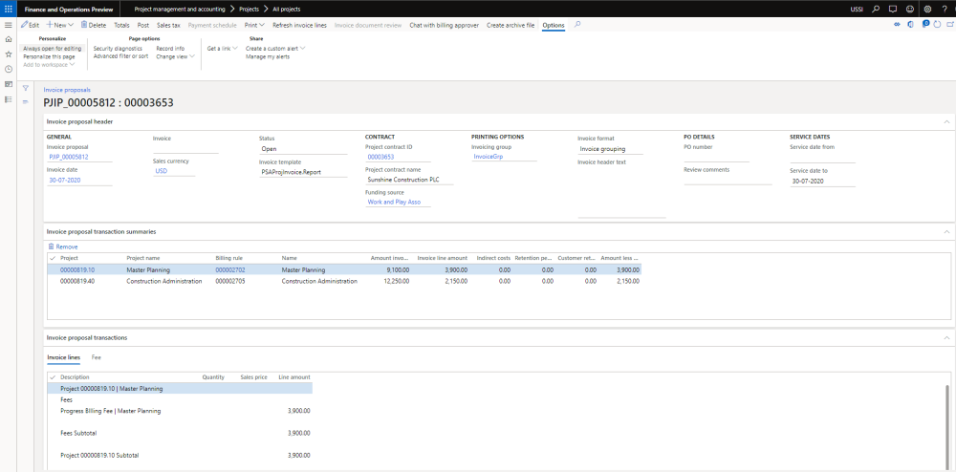Click the Invoice date field
This screenshot has width=956, height=472.
tap(76, 181)
